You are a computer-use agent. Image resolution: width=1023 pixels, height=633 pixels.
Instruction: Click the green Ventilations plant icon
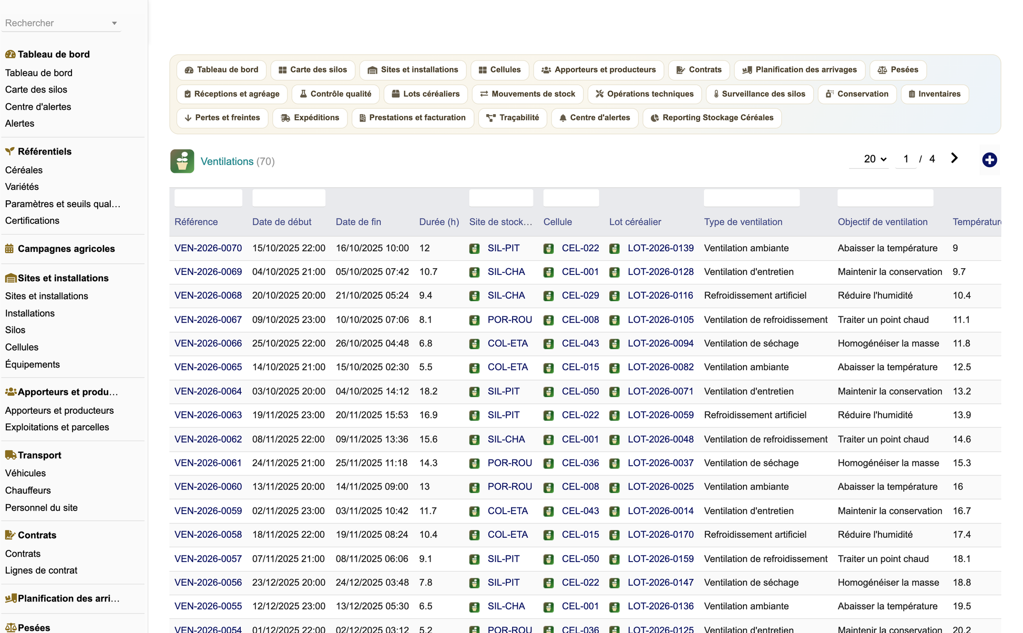click(x=182, y=161)
